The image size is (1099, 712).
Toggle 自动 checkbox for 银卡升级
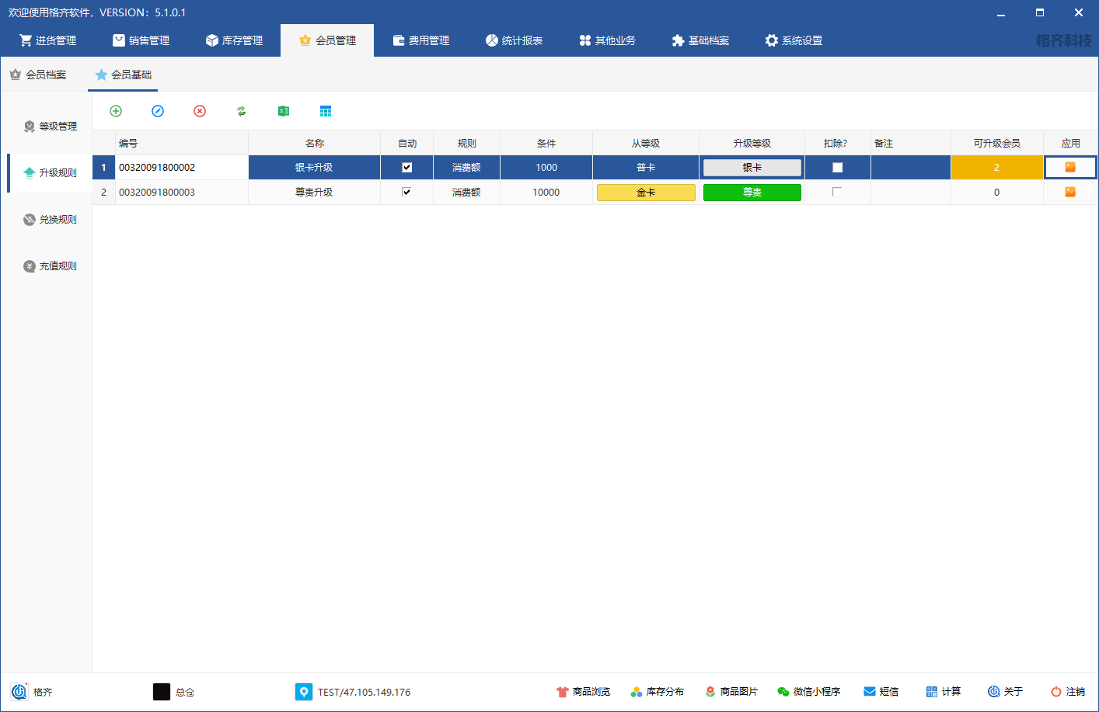point(406,167)
